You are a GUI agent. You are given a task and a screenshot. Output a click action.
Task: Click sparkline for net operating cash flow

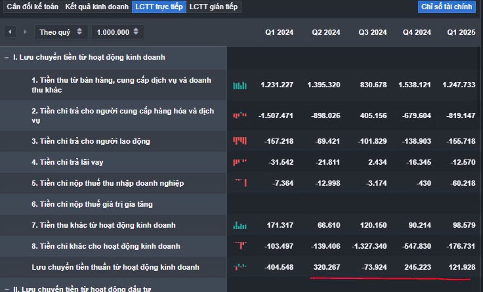tap(240, 267)
